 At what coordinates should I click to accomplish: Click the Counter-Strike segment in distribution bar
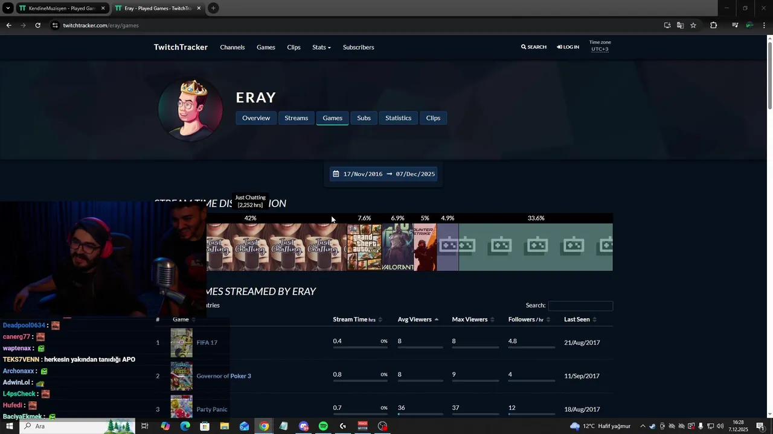[x=425, y=247]
